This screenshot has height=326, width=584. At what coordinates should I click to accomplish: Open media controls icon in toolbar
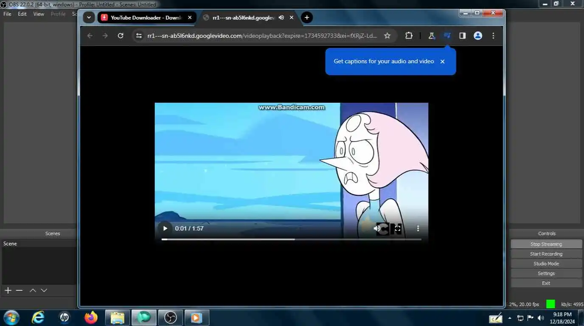click(447, 36)
